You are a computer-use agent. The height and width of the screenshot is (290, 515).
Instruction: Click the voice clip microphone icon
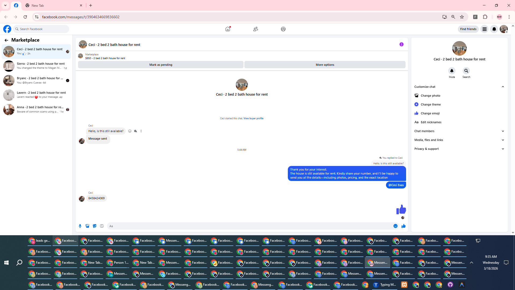point(80,226)
